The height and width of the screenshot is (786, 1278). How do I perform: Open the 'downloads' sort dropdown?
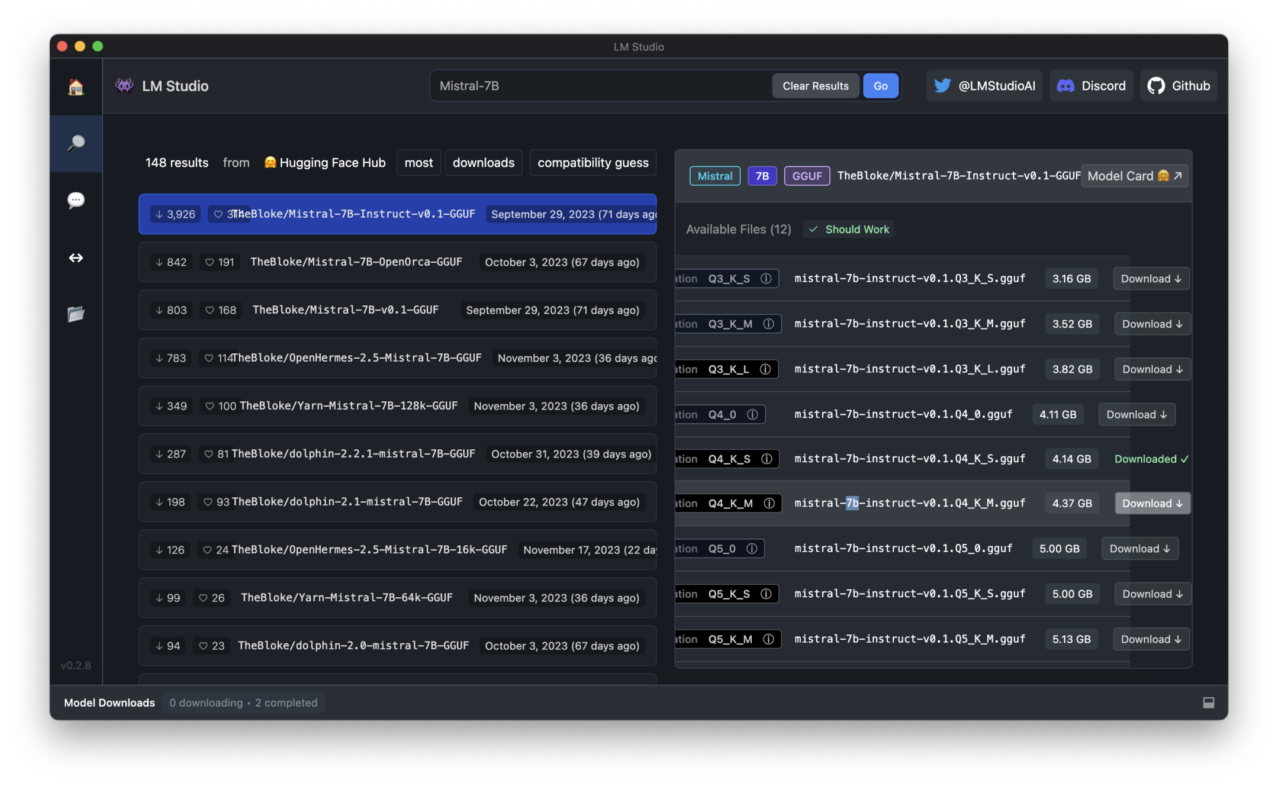point(483,163)
